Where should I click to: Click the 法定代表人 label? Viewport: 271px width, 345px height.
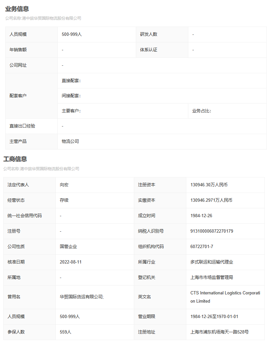18,185
